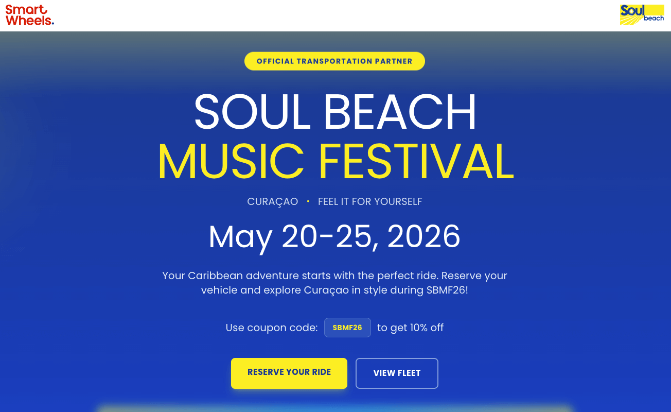Click the 'May 20-25, 2026' date heading
The image size is (671, 412).
pos(334,236)
